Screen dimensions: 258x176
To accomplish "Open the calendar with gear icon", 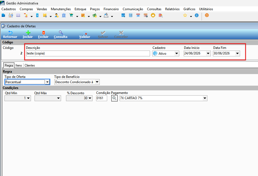I will [x=146, y=15].
